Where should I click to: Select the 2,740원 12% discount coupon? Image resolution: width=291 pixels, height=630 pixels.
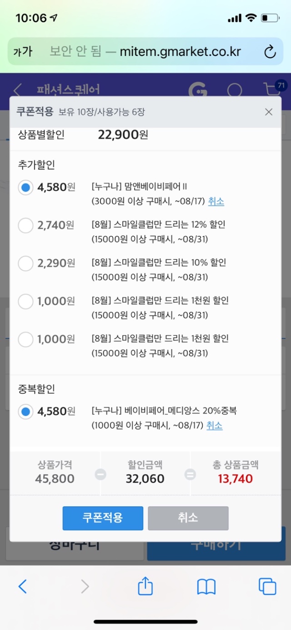point(26,225)
